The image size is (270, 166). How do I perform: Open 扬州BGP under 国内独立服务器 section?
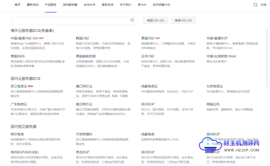point(213,134)
